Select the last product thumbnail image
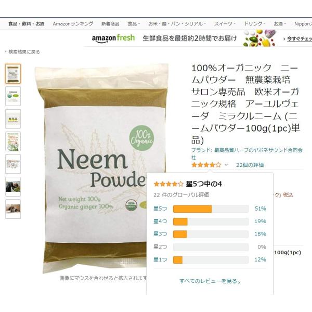This screenshot has height=312, width=312. click(13, 209)
